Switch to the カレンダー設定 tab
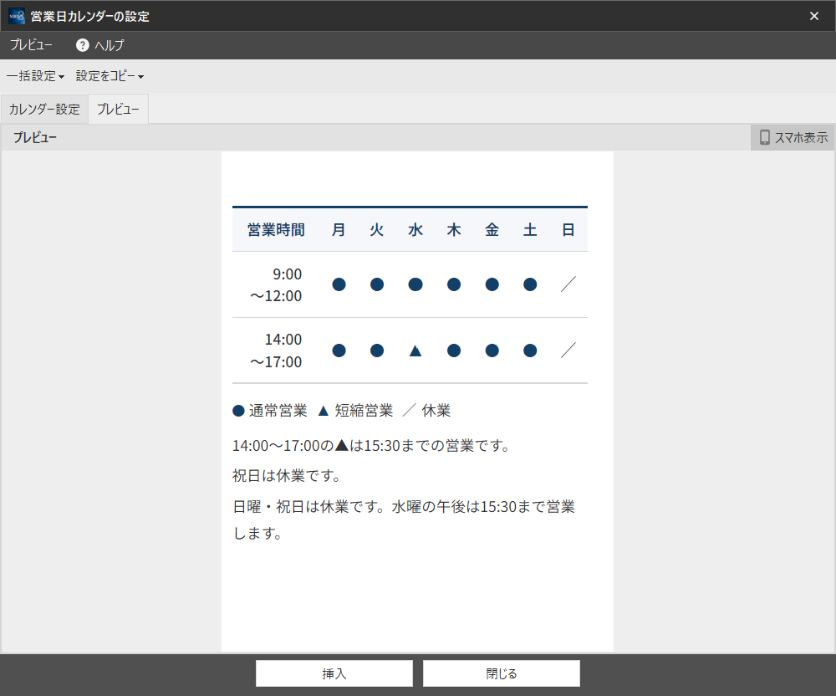 coord(45,110)
